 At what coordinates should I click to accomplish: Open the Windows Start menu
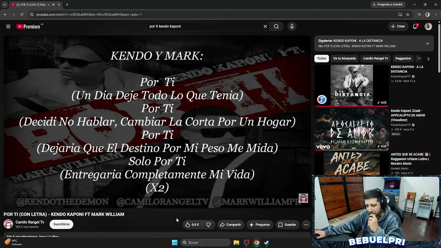[x=175, y=242]
